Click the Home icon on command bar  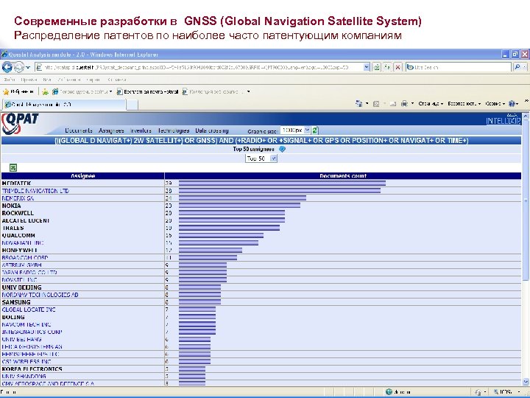pyautogui.click(x=359, y=104)
